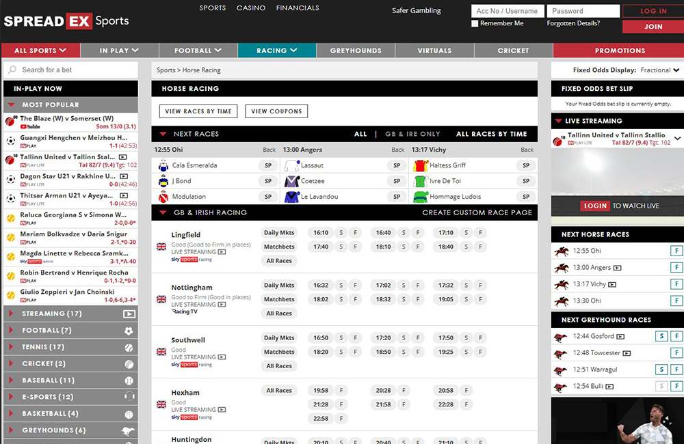The height and width of the screenshot is (444, 684).
Task: Toggle F for 12:48 Towcester greyhound race
Action: (676, 352)
